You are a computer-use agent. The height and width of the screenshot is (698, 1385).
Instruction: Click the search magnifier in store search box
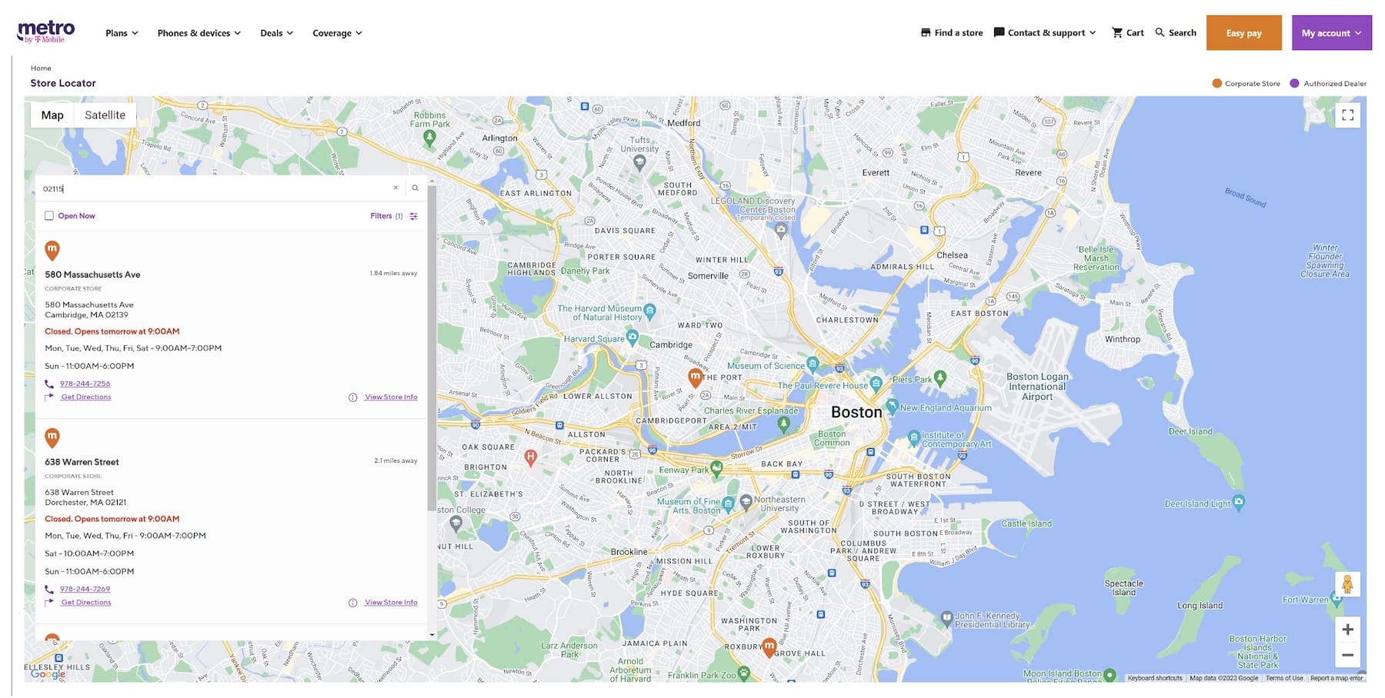point(415,188)
